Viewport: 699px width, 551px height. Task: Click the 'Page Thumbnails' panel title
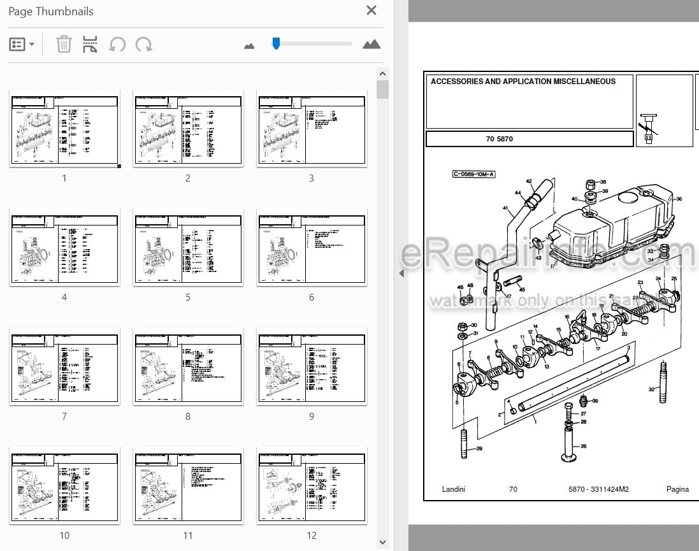(x=51, y=11)
